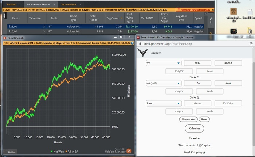
Task: Select the Tournament Results tab
Action: pyautogui.click(x=39, y=5)
